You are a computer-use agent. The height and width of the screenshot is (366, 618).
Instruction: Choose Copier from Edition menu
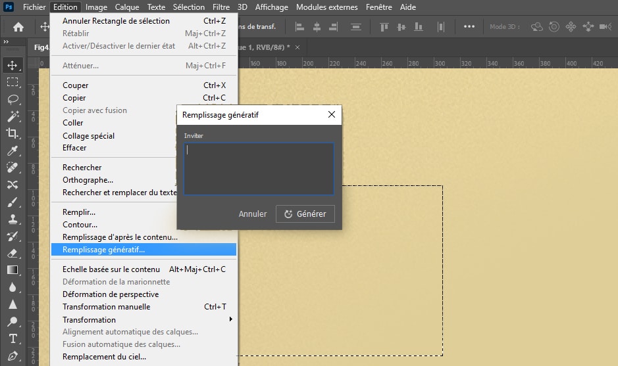[x=144, y=98]
